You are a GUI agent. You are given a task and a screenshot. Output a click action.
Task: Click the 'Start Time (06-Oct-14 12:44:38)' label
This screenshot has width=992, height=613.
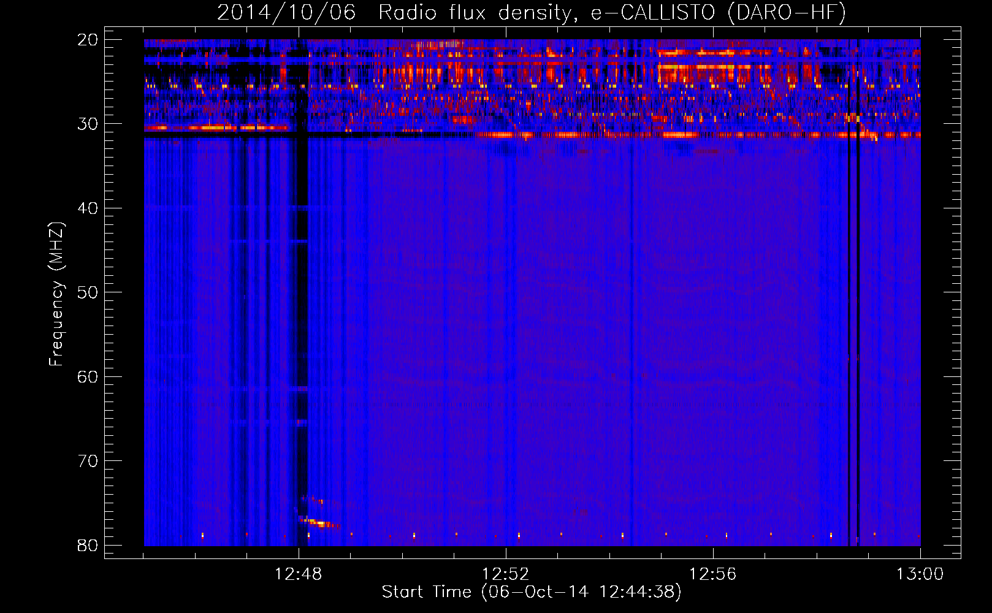click(532, 592)
